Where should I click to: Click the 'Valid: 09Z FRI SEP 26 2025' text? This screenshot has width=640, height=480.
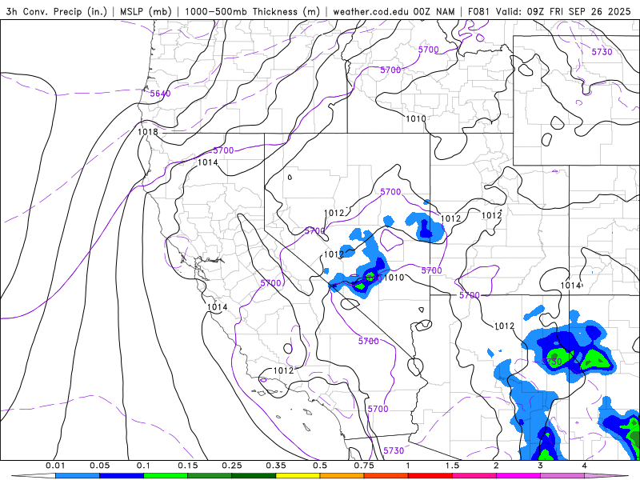click(x=563, y=11)
